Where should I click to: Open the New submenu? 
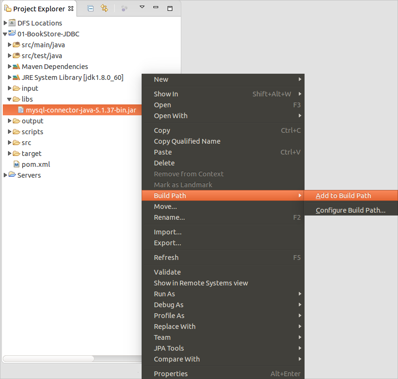point(223,79)
